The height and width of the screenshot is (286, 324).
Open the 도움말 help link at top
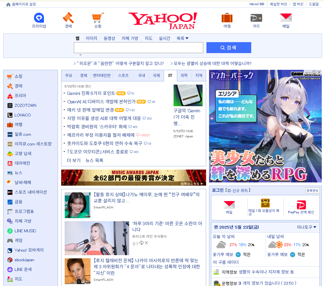[314, 4]
